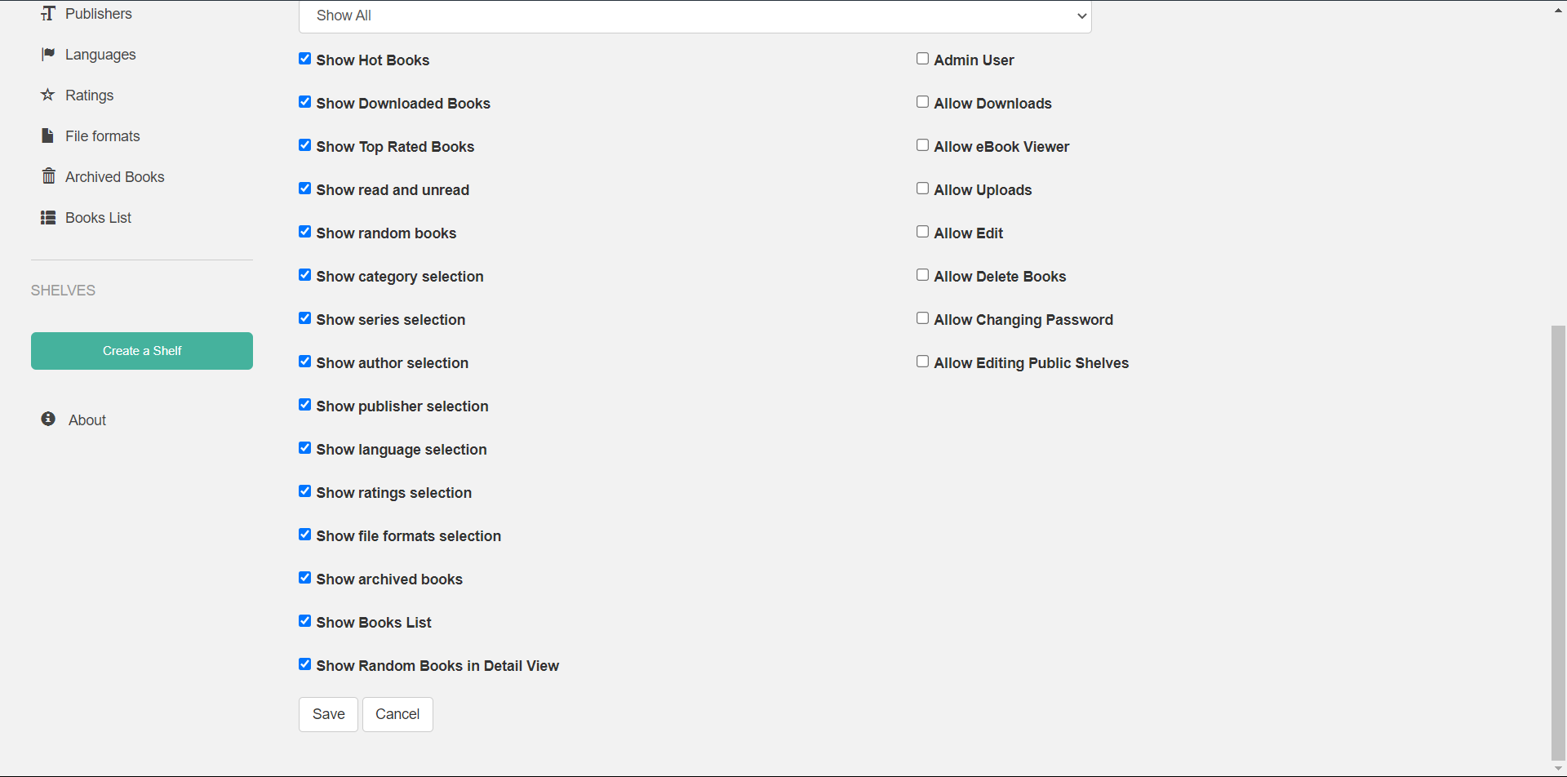Uncheck Show publisher selection checkbox
Screen dimensions: 1567x777
[304, 405]
